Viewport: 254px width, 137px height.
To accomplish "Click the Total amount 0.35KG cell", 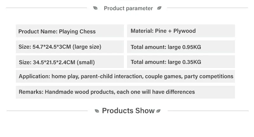I will coord(181,62).
